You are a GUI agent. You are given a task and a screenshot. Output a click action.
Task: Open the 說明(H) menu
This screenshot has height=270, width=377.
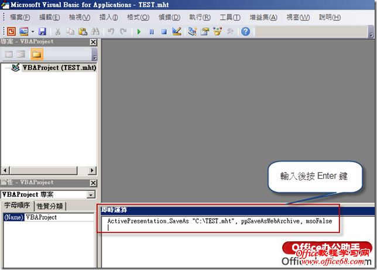(x=330, y=18)
